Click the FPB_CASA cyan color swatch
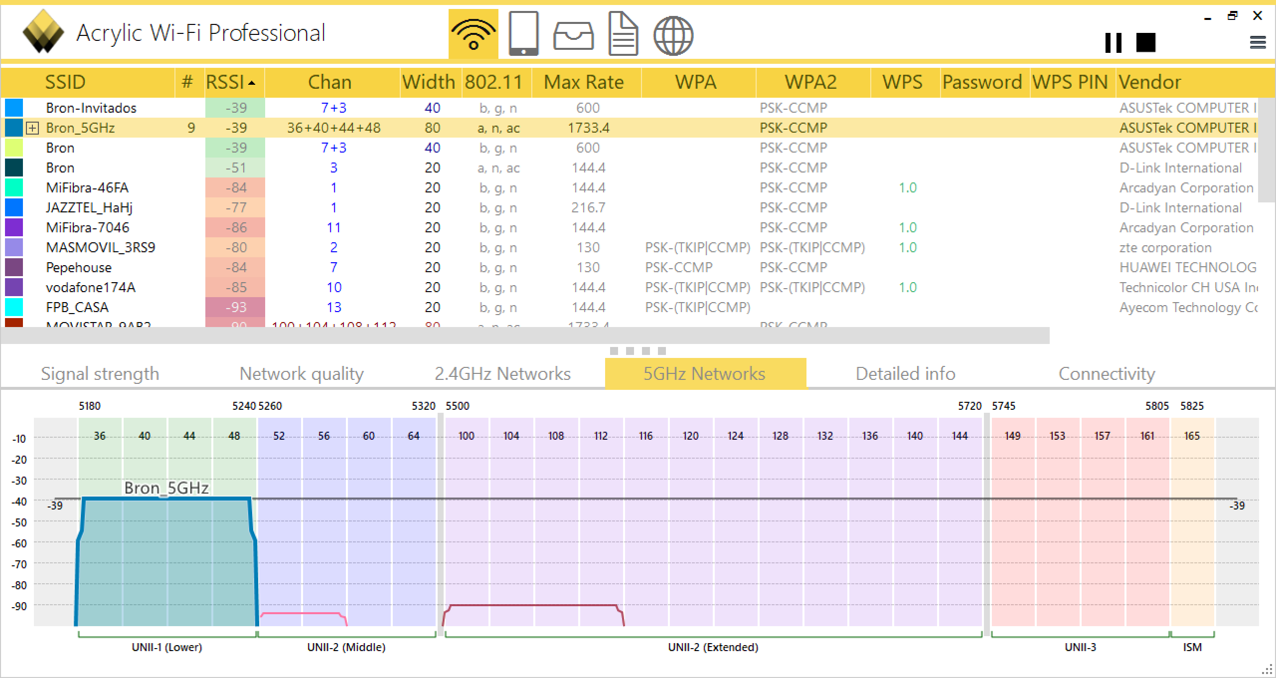This screenshot has height=678, width=1276. (x=14, y=307)
